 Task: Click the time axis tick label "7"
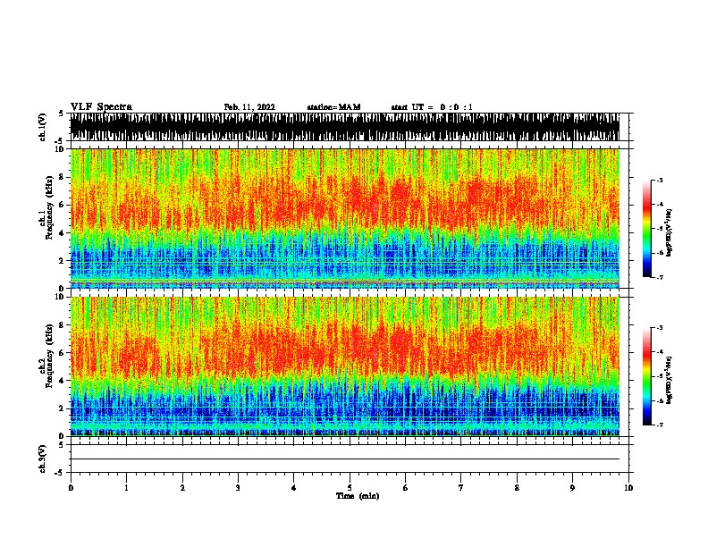tap(461, 488)
